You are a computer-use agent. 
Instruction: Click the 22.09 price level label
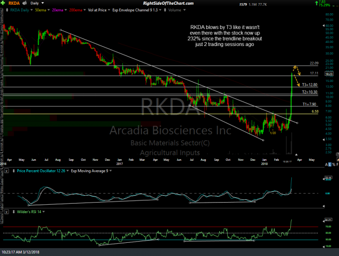coord(314,63)
